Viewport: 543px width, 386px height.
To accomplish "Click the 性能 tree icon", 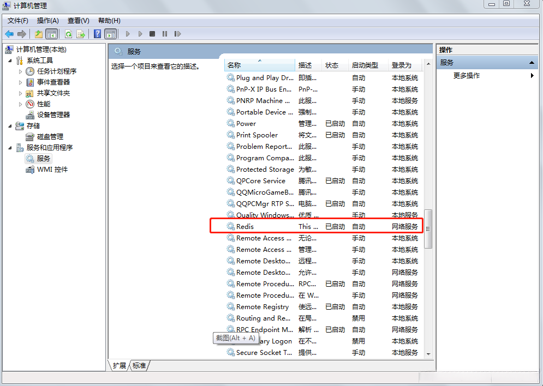I will (30, 104).
